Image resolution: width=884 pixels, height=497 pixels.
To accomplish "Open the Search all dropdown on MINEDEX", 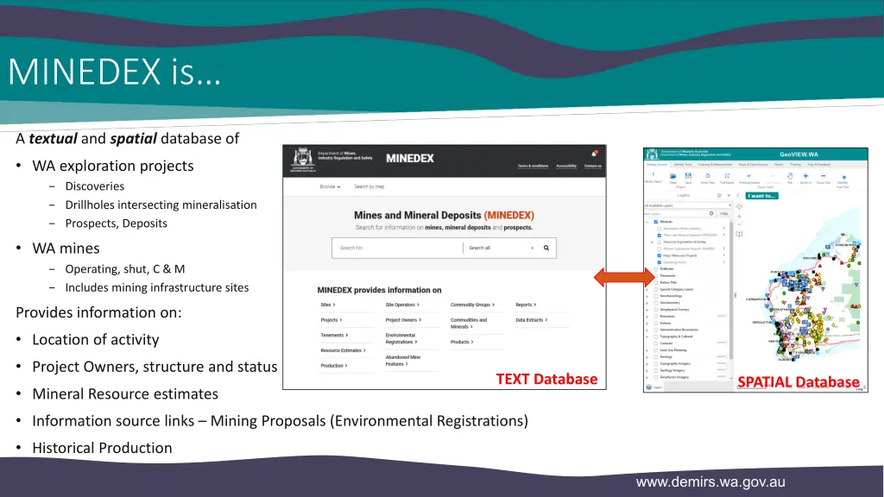I will click(x=501, y=248).
